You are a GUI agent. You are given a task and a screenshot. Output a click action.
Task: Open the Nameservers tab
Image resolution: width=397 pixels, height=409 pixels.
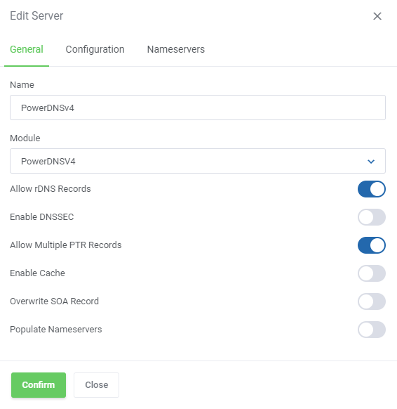(176, 49)
